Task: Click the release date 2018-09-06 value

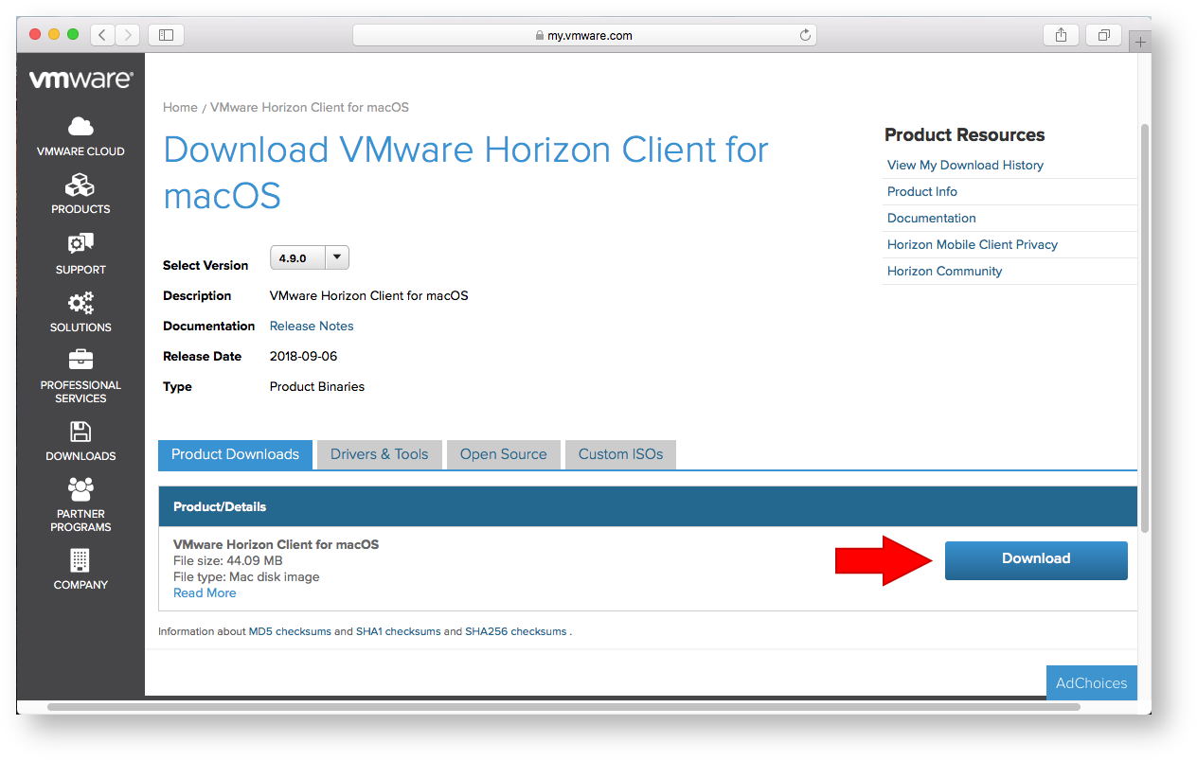Action: tap(303, 356)
